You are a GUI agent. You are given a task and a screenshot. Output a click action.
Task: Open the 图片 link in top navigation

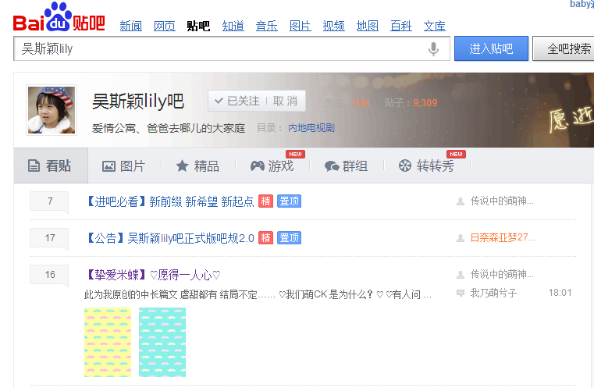pyautogui.click(x=300, y=26)
